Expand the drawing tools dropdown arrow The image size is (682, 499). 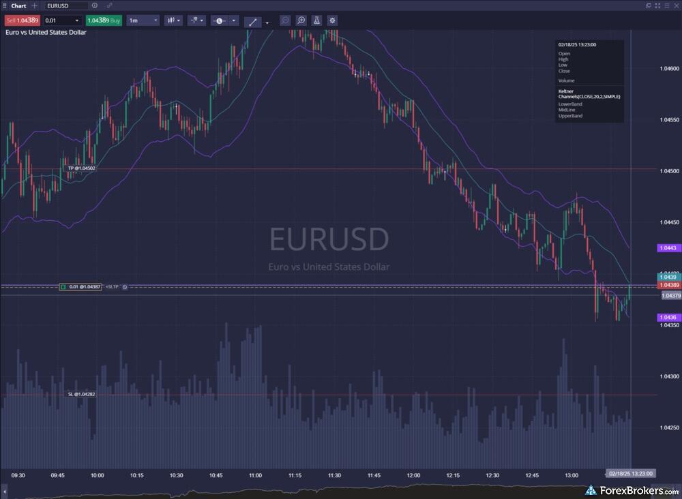(267, 22)
